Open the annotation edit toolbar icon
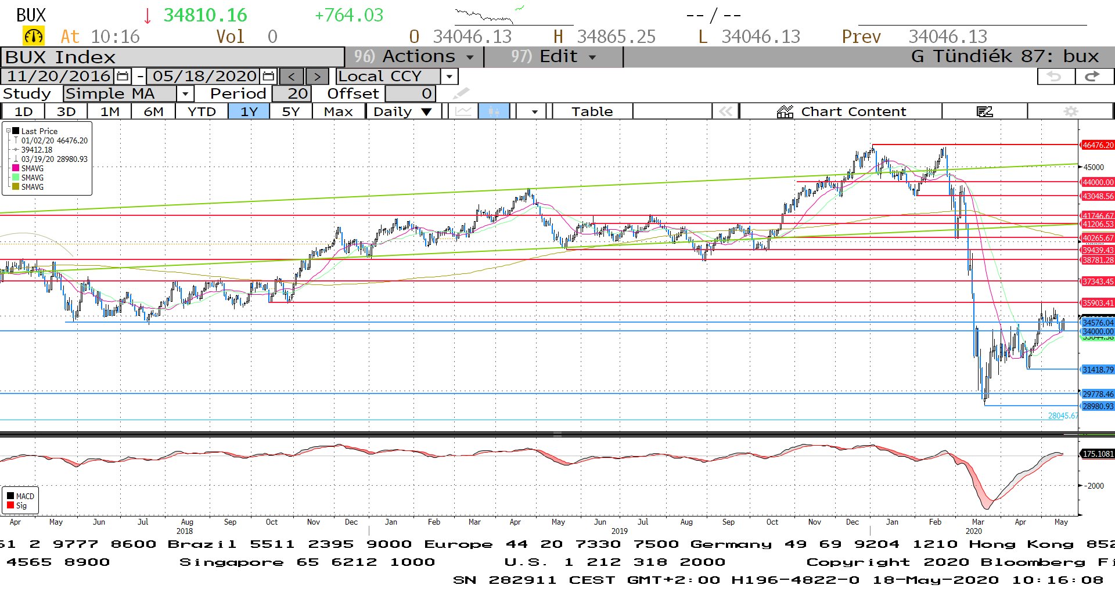 pos(985,111)
